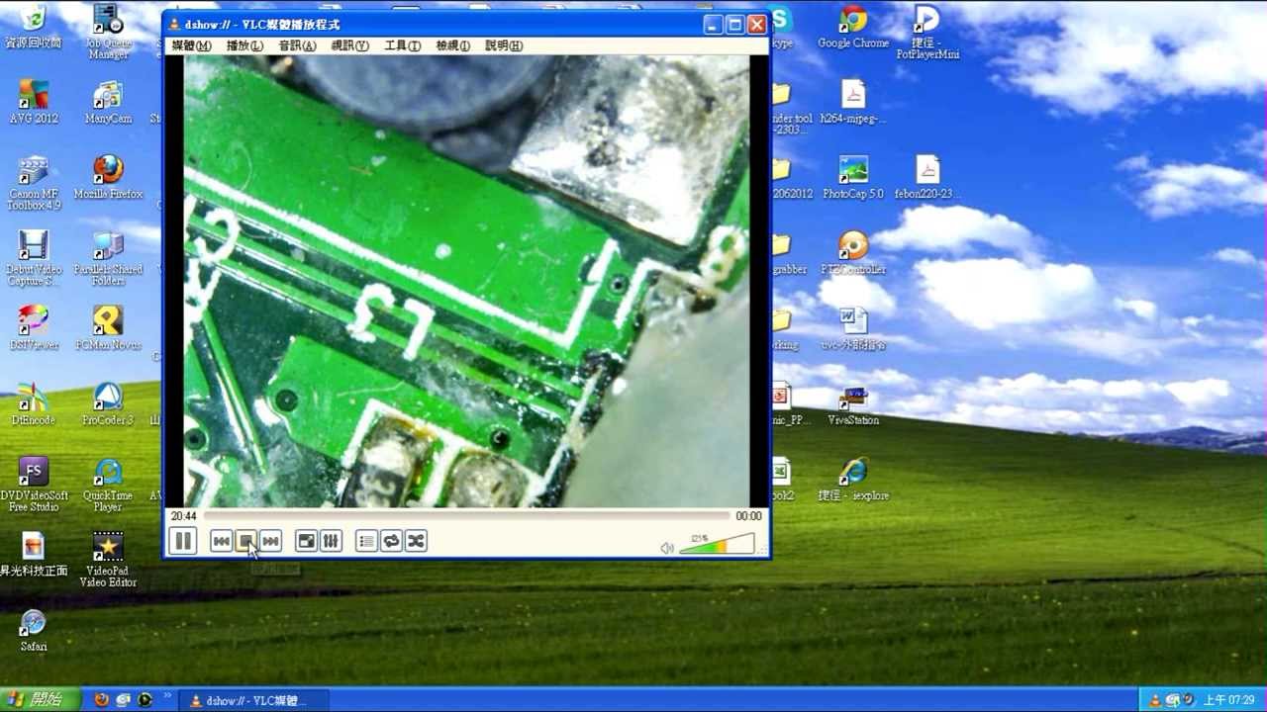This screenshot has height=712, width=1267.
Task: Select the Mozilla Firefox desktop icon
Action: (108, 178)
